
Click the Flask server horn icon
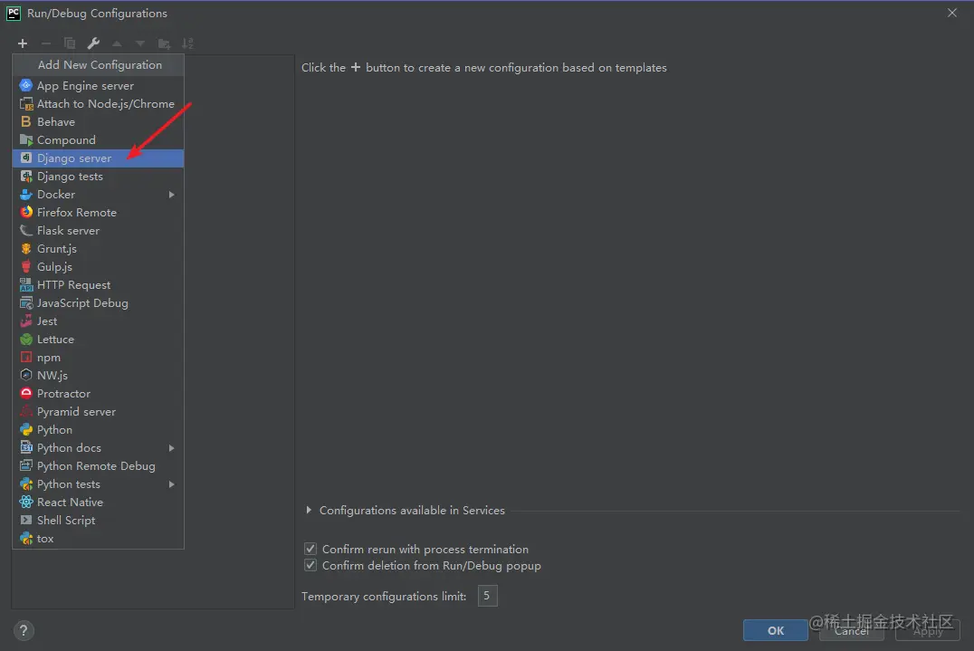[x=26, y=231]
